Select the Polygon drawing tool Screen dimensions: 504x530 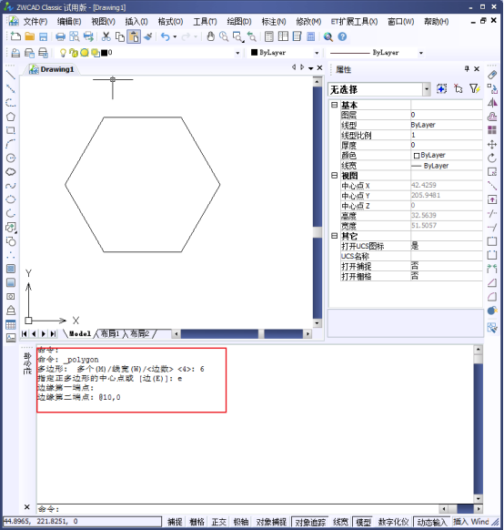pos(11,117)
